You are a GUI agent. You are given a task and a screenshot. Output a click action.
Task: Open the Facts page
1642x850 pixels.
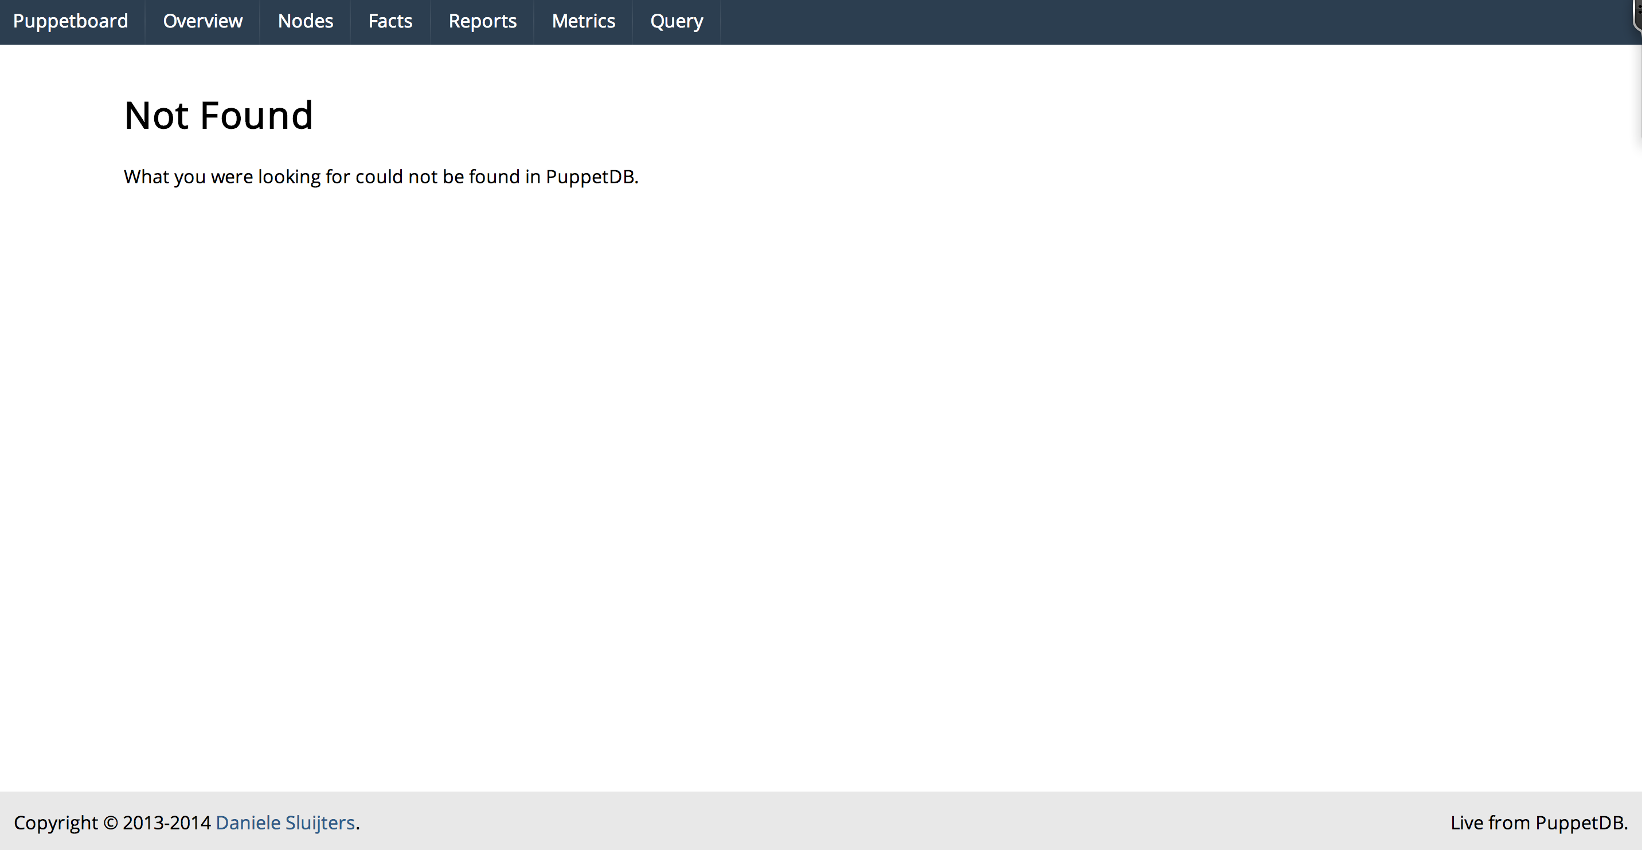pyautogui.click(x=390, y=21)
